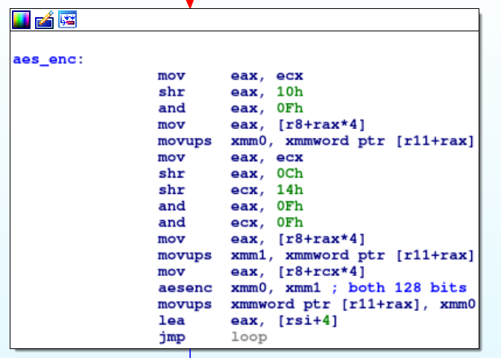Follow the loop jump target
Screen dimensions: 501x358
coord(249,337)
